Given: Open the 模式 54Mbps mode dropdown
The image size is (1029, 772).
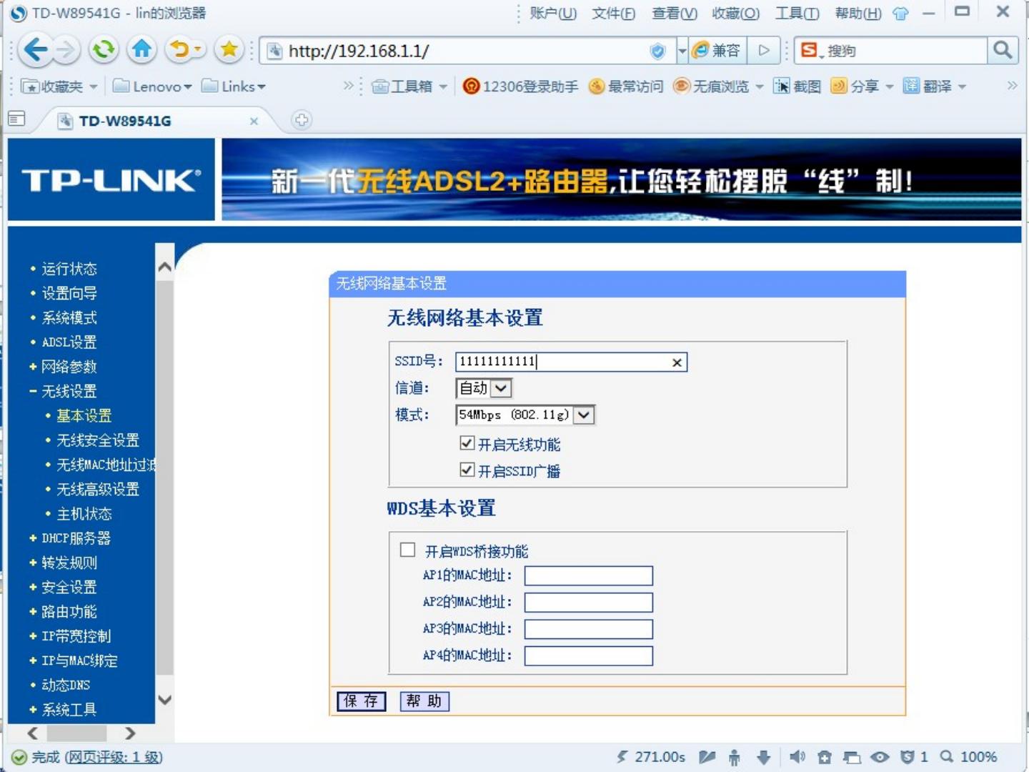Looking at the screenshot, I should [584, 415].
